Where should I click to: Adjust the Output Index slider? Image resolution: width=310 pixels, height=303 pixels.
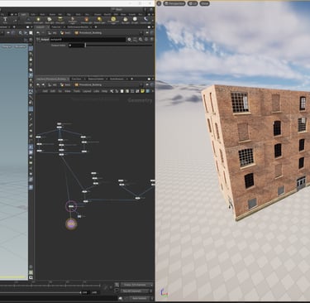pyautogui.click(x=118, y=45)
